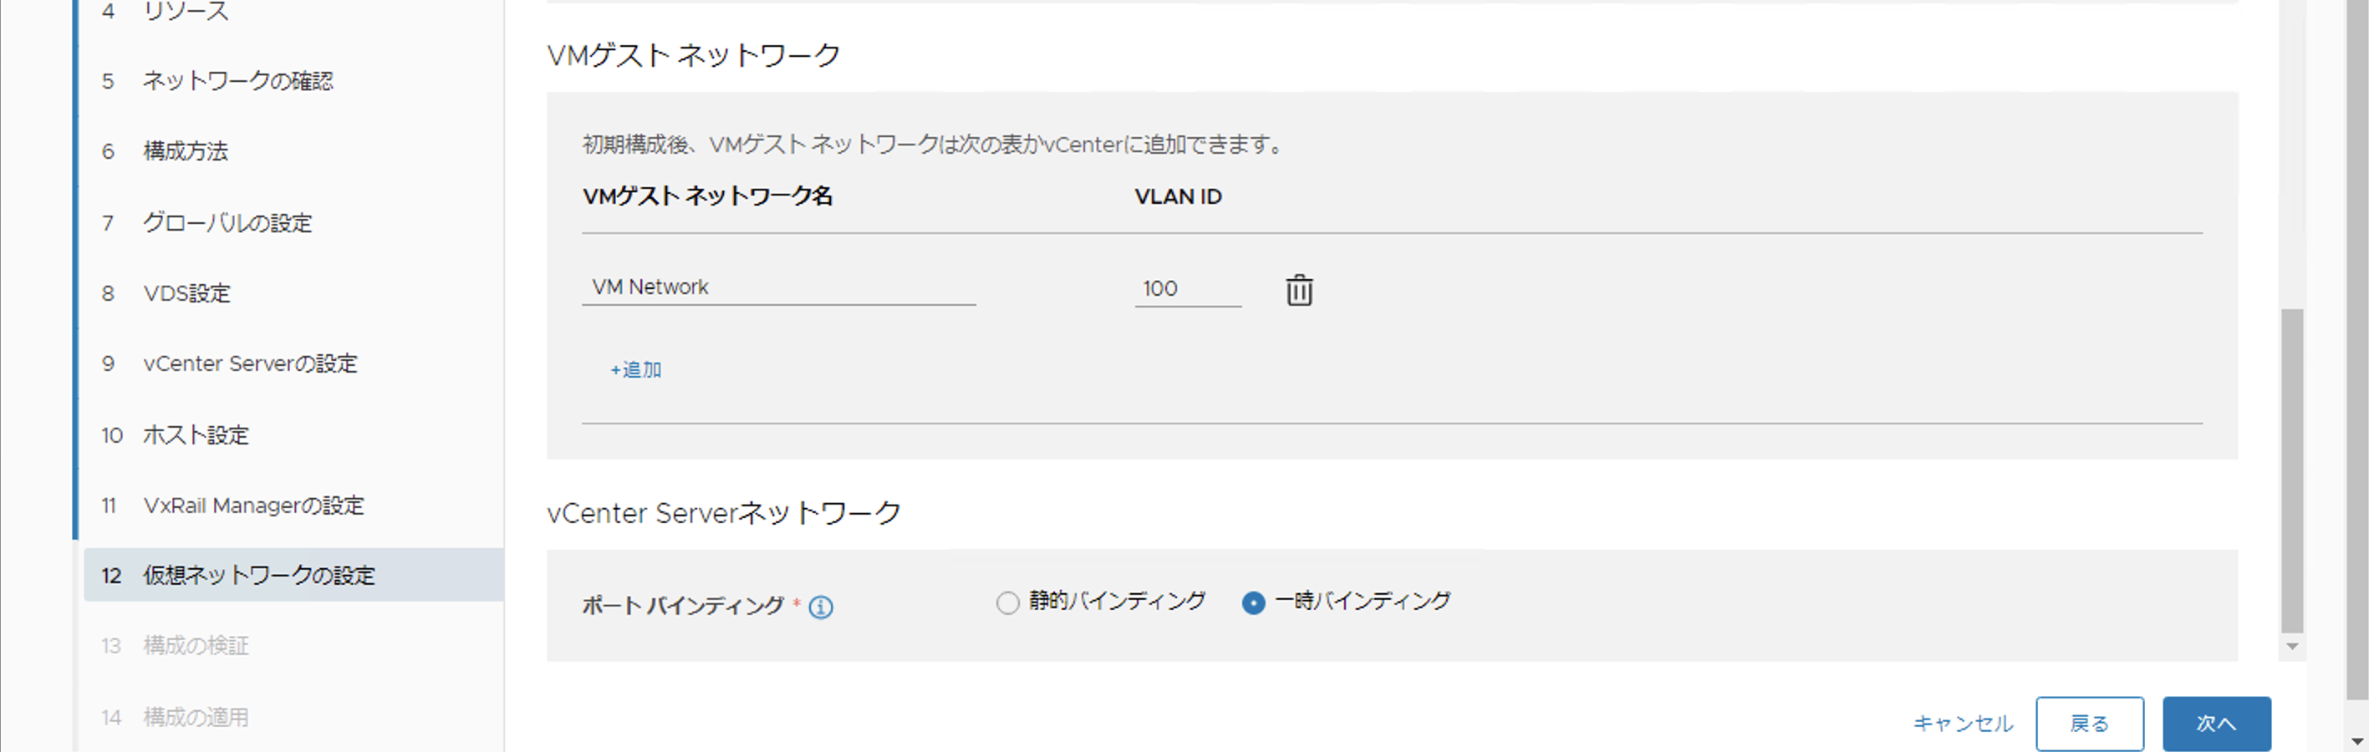2369x752 pixels.
Task: Open step 11 VxRail Managerの設定
Action: [x=254, y=506]
